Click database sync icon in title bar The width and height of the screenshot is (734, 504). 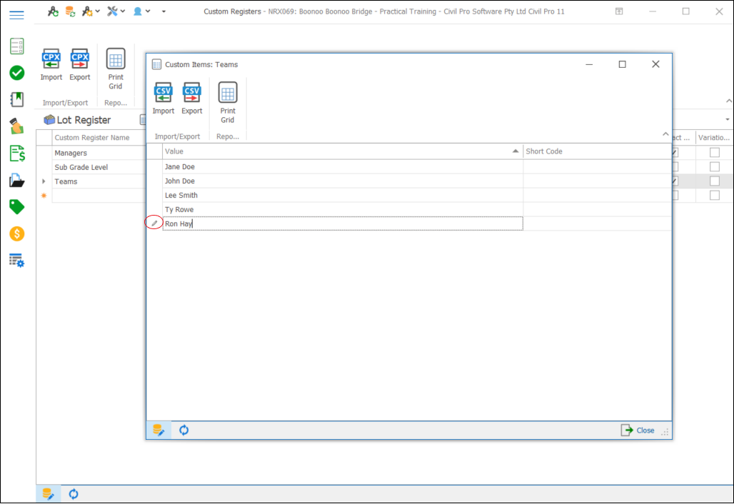click(70, 11)
